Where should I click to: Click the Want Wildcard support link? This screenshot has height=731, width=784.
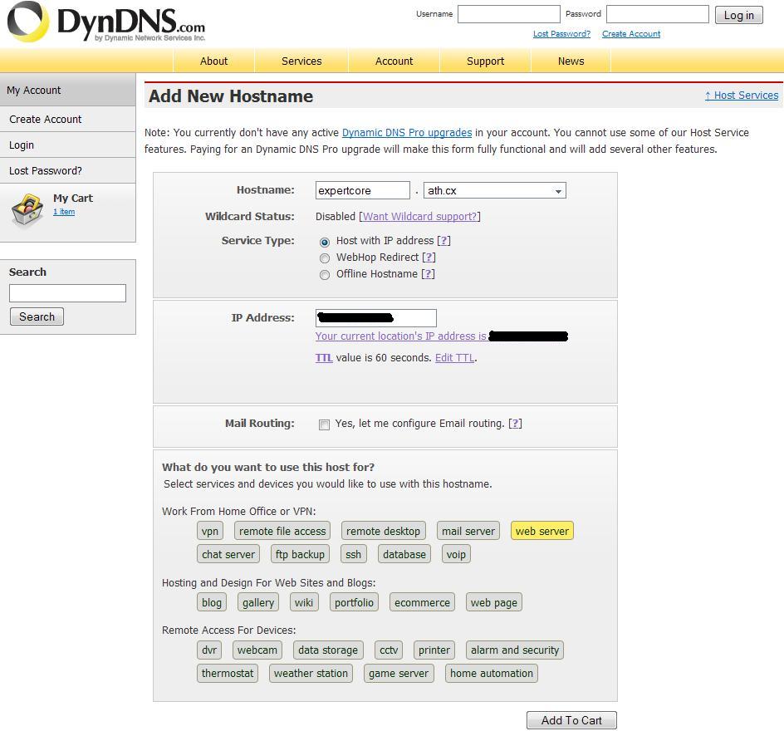(x=419, y=217)
